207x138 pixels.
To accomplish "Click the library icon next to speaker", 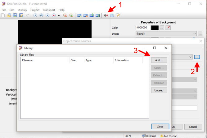I will (x=112, y=15).
